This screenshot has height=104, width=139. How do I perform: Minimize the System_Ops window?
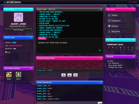(29, 38)
